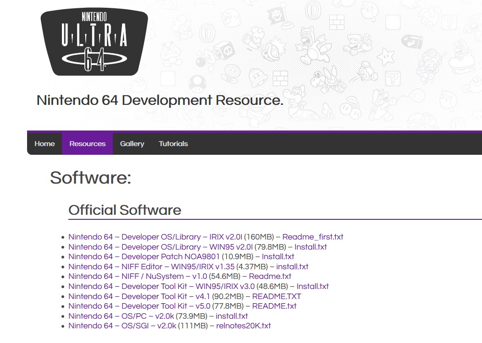Download Developer Tool Kit v4.1
The height and width of the screenshot is (343, 482).
139,296
